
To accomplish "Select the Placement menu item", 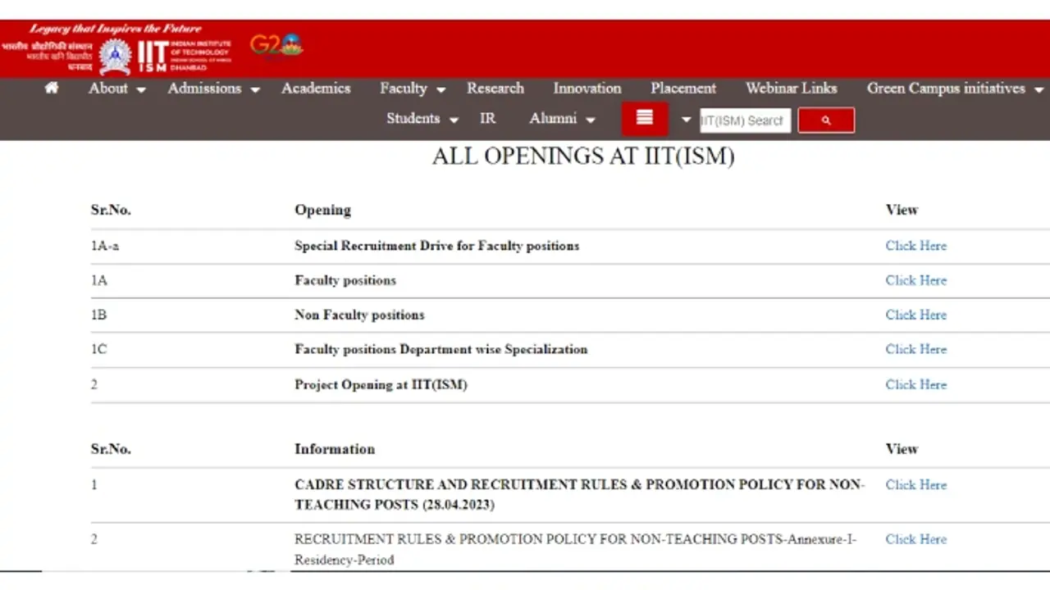I will [683, 88].
